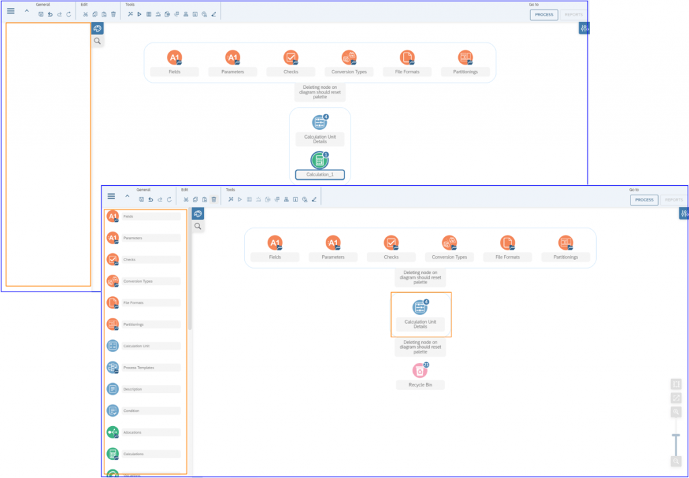Screen dimensions: 689x478
Task: Select Condition item in the palette list
Action: click(144, 411)
